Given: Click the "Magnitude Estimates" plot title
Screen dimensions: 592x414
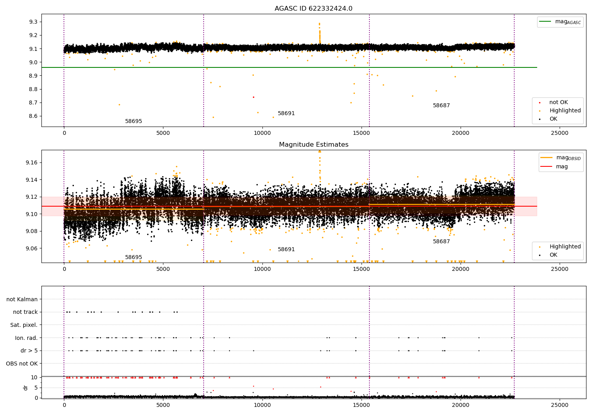Looking at the screenshot, I should [x=313, y=145].
